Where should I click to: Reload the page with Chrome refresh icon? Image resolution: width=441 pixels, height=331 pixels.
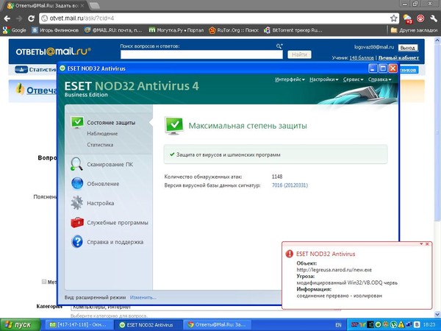tap(31, 18)
